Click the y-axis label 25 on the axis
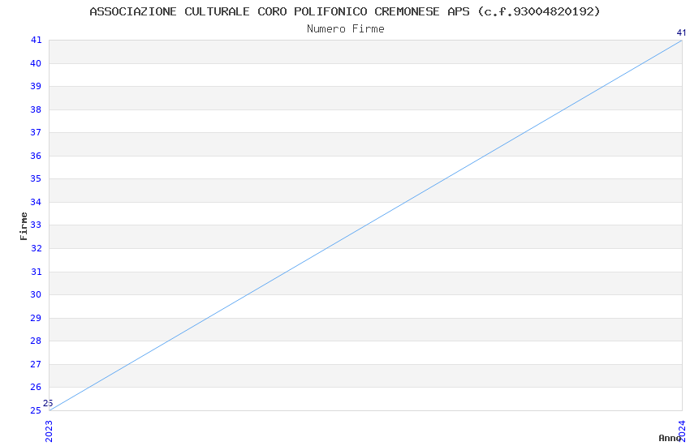This screenshot has width=690, height=446. 36,410
